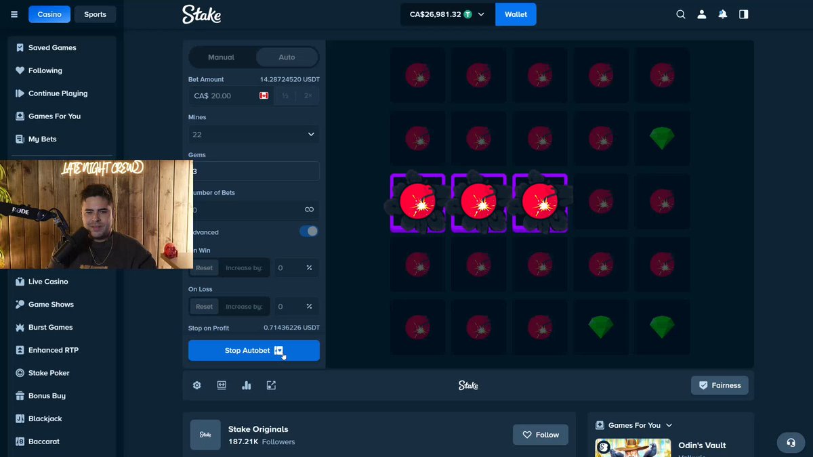The height and width of the screenshot is (457, 813).
Task: Click the On Loss percentage input
Action: pyautogui.click(x=295, y=307)
